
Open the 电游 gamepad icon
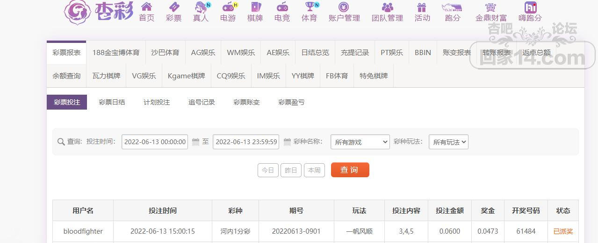[x=228, y=7]
